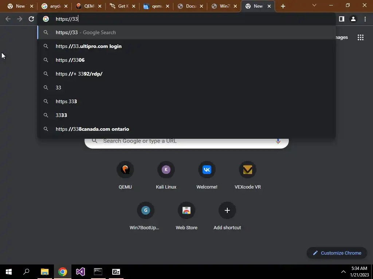Close the 'anyde' tab
Screen dimensions: 373x279
point(66,7)
